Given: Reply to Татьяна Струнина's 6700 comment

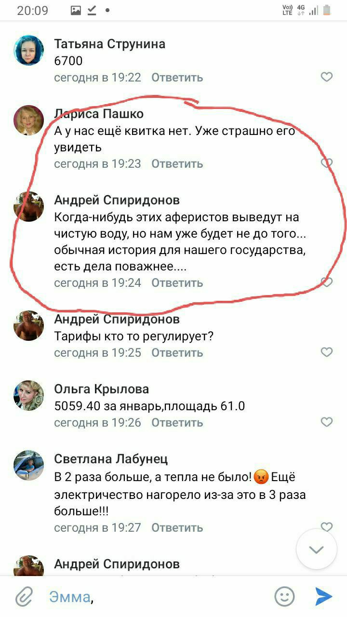Looking at the screenshot, I should click(177, 77).
